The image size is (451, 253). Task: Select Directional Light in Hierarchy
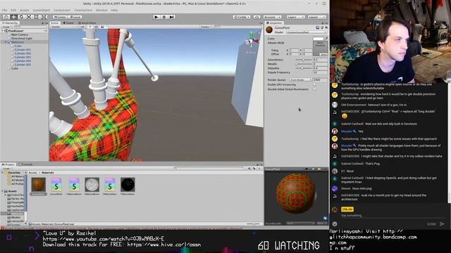coord(22,38)
